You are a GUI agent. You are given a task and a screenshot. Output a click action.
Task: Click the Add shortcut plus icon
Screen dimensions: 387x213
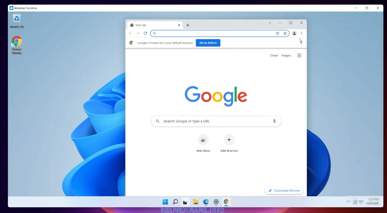[x=229, y=140]
